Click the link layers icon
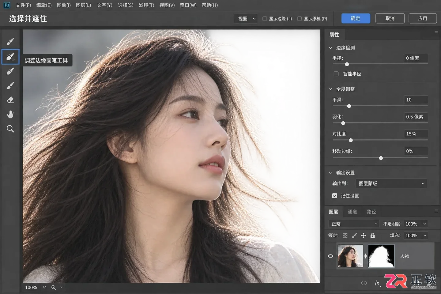The height and width of the screenshot is (294, 441). click(x=364, y=283)
